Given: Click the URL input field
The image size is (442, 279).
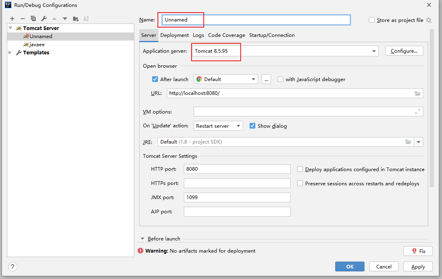Looking at the screenshot, I should (x=295, y=93).
